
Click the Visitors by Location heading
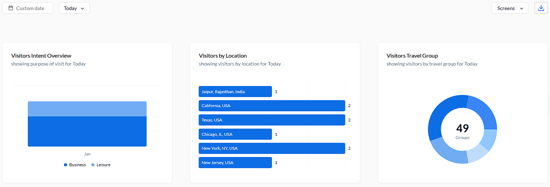[223, 56]
